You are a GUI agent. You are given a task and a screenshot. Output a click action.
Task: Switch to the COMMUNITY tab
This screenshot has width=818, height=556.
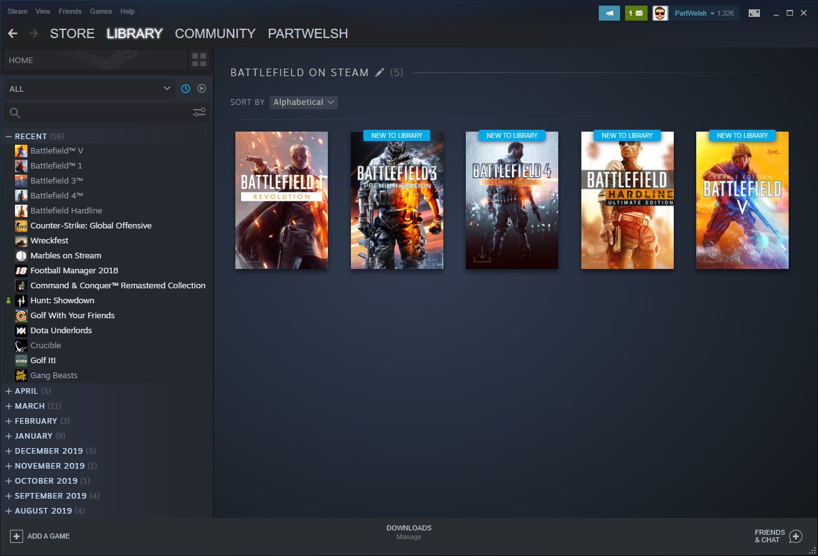215,33
